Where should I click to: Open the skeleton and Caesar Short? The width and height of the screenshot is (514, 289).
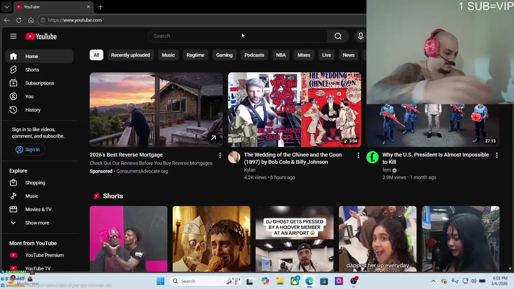211,239
